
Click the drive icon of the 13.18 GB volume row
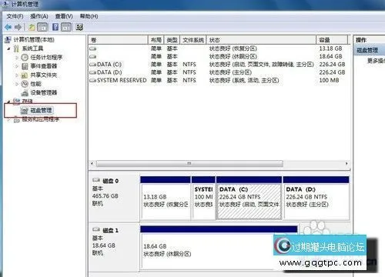point(93,48)
